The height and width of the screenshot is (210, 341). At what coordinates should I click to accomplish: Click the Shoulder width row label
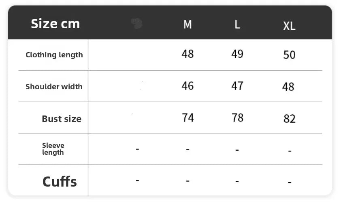54,86
